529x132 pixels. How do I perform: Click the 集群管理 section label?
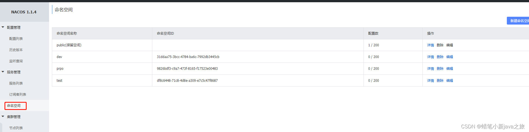pos(14,117)
